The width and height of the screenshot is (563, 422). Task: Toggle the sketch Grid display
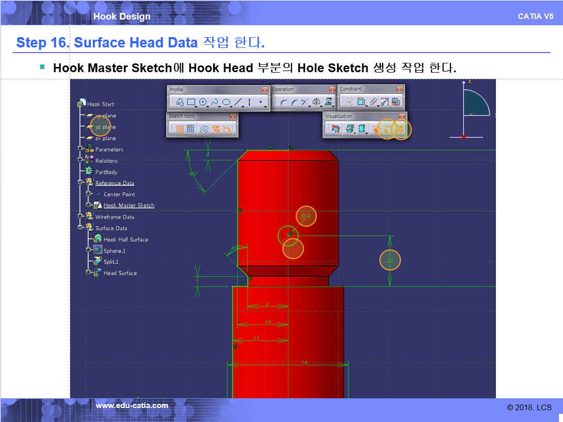[x=180, y=129]
